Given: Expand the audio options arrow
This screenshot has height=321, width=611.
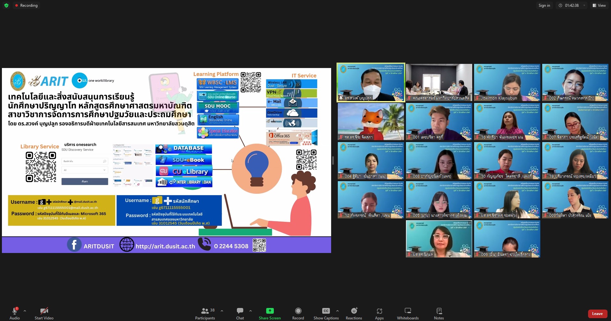Looking at the screenshot, I should [25, 311].
